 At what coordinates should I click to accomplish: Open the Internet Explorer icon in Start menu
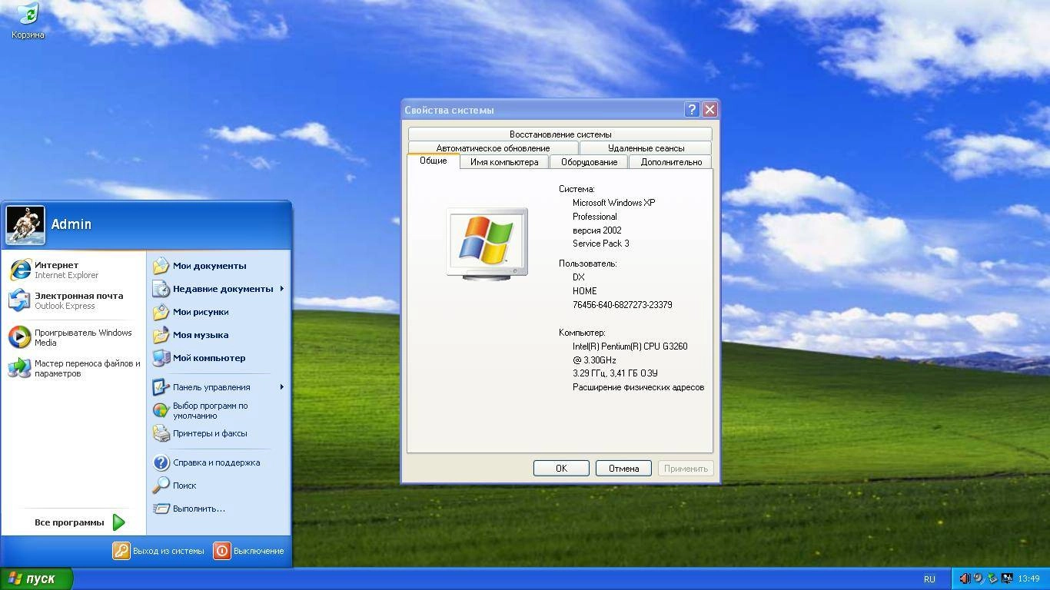20,270
